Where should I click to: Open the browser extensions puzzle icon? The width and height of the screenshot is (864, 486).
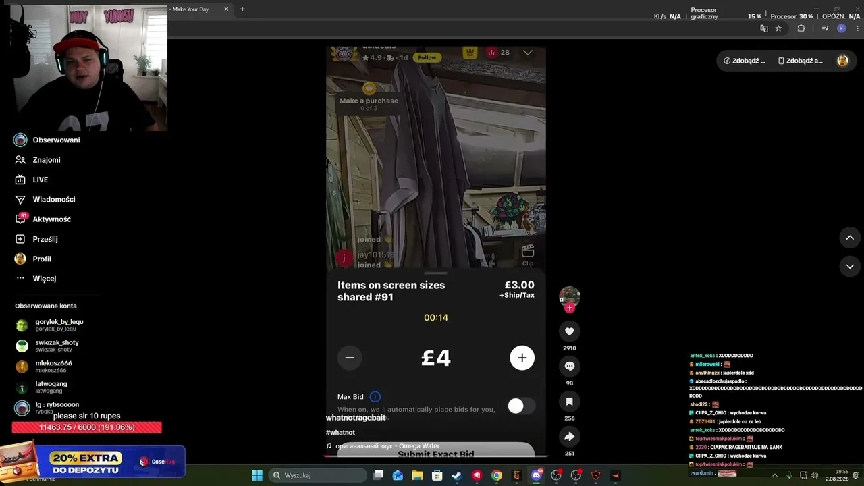[801, 28]
